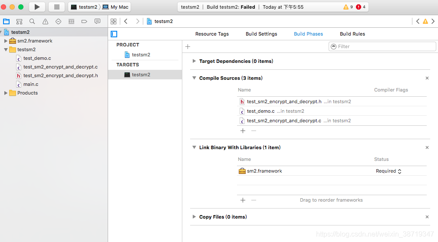Remove selected linked library
Viewport: 438px width, 242px height.
(x=254, y=200)
